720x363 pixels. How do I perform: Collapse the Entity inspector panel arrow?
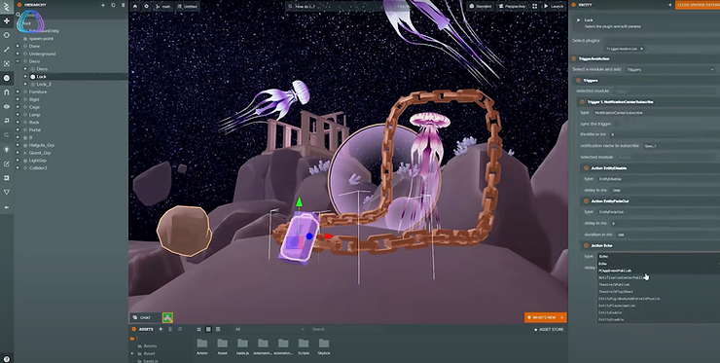[669, 5]
